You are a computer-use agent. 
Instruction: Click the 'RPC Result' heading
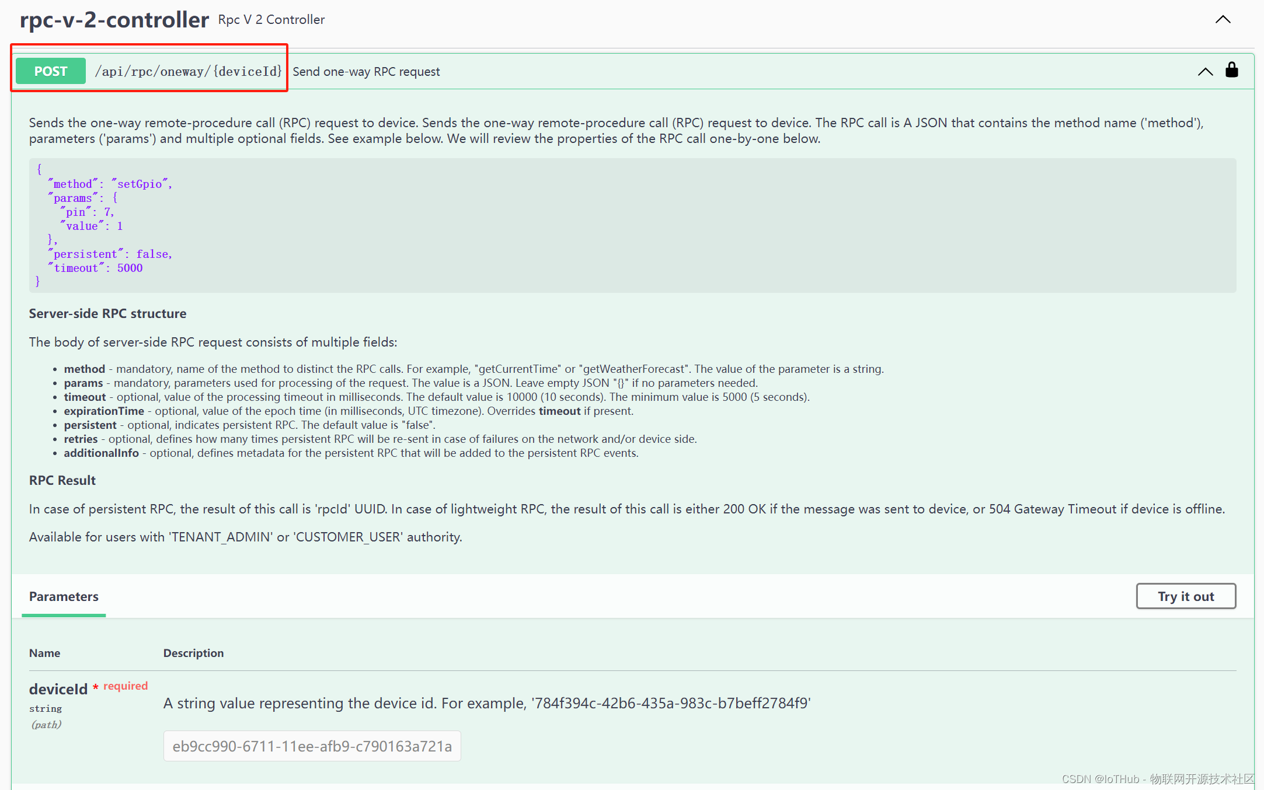[62, 480]
